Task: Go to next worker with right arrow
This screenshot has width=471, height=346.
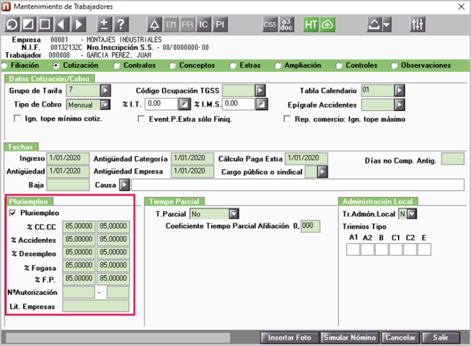Action: [78, 25]
